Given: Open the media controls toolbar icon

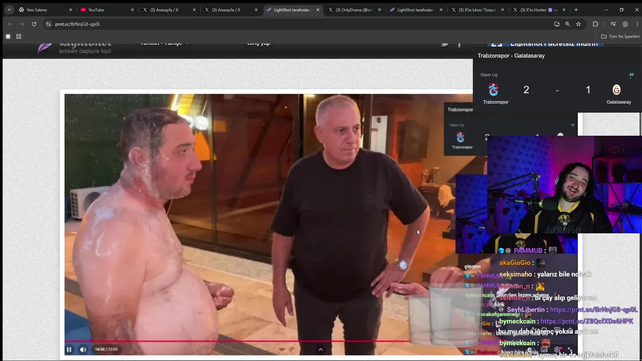Looking at the screenshot, I should 613,24.
